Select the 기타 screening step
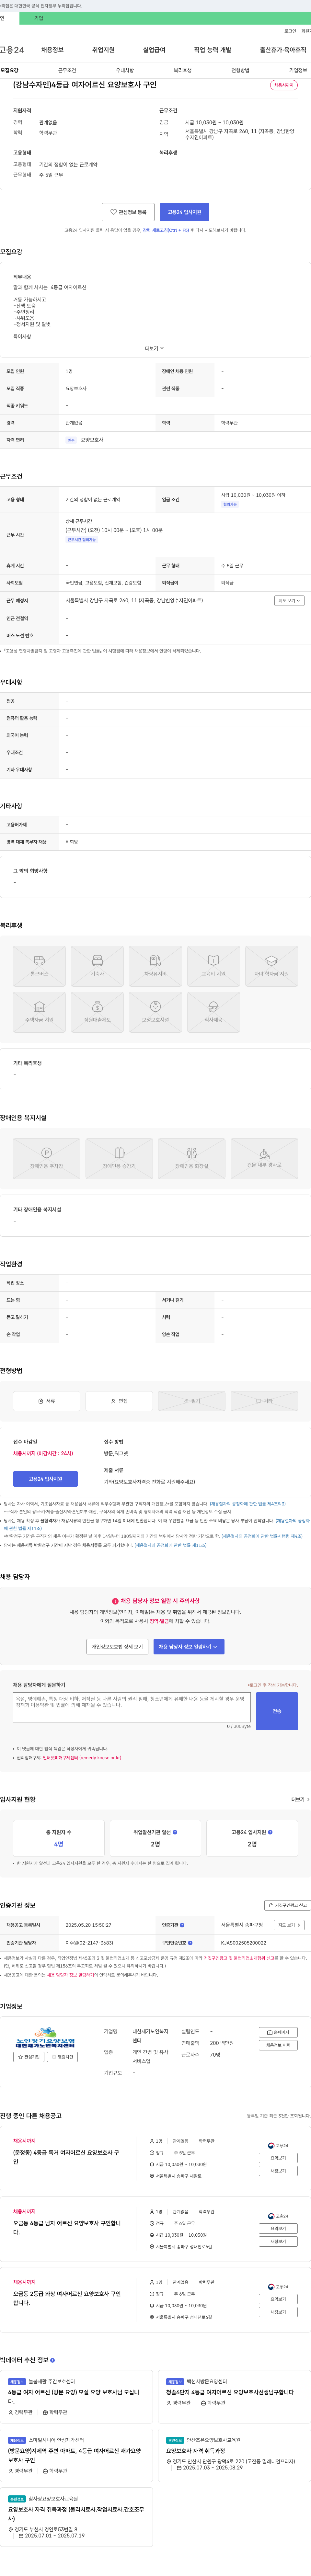Image resolution: width=311 pixels, height=2576 pixels. point(264,1401)
